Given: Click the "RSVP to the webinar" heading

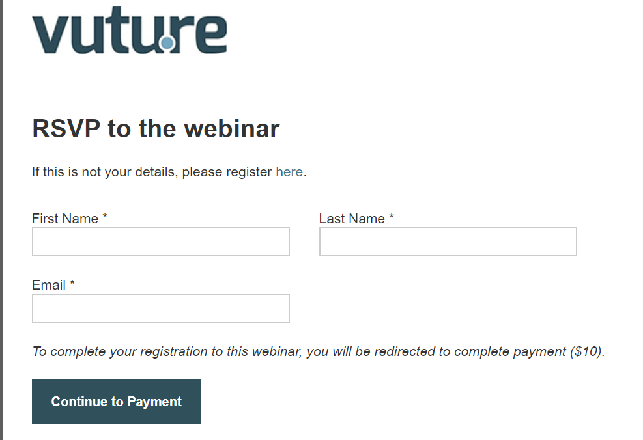Looking at the screenshot, I should click(x=156, y=129).
